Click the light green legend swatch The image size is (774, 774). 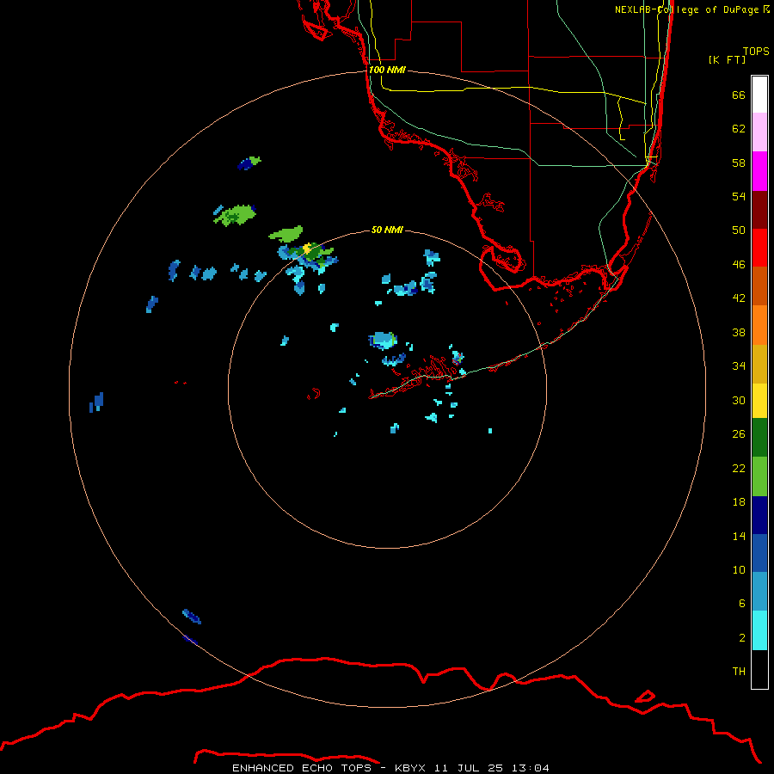coord(759,476)
